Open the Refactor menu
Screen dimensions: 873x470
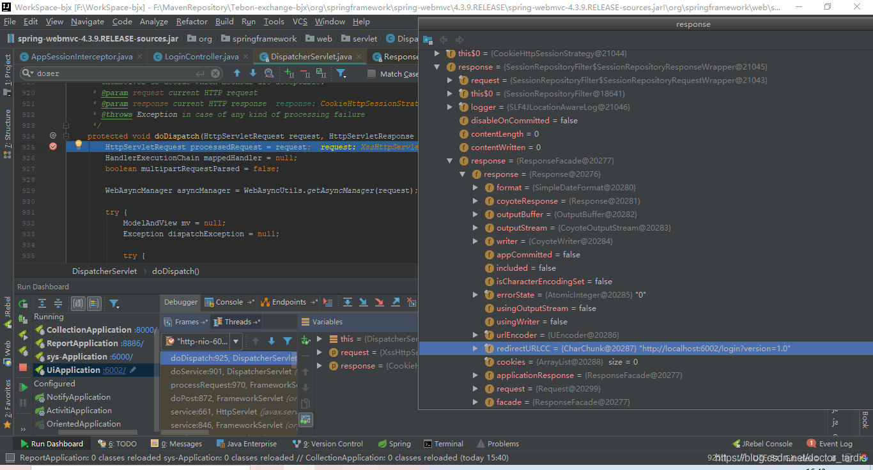[x=192, y=21]
